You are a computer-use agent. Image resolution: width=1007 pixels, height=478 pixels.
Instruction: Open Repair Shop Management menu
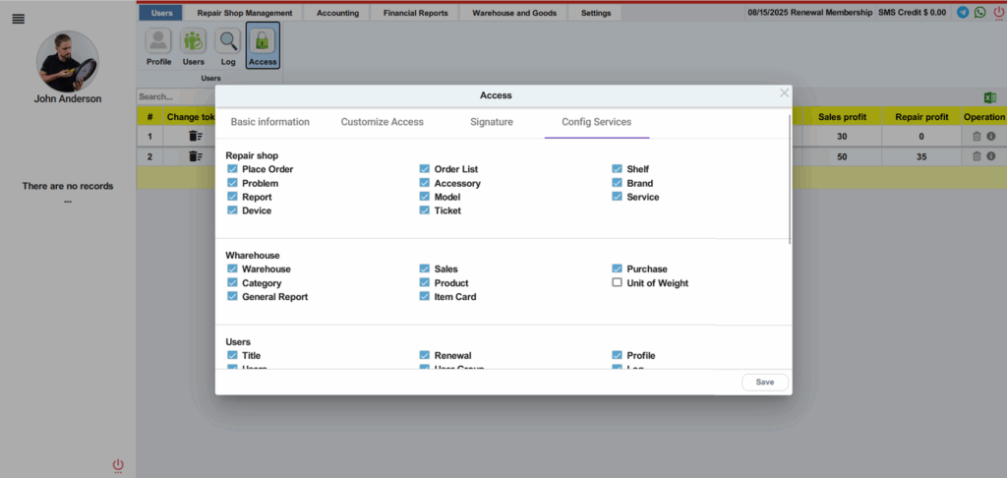[x=245, y=13]
